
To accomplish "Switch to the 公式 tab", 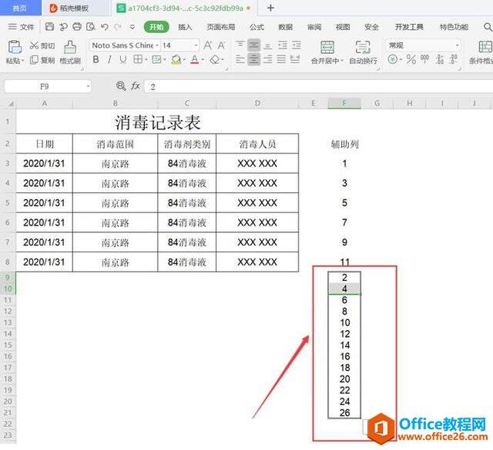I will pos(257,27).
